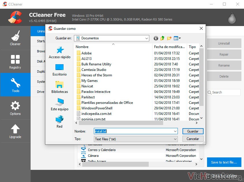Select Cámara program row
Screen dimensions: 244x182
(139, 156)
